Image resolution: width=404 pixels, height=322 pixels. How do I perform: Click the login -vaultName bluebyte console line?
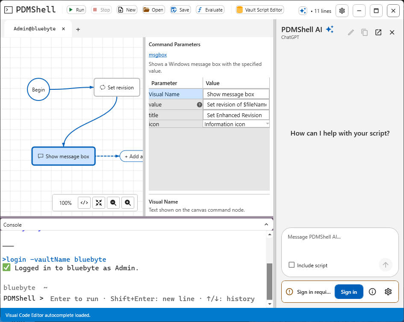54,259
